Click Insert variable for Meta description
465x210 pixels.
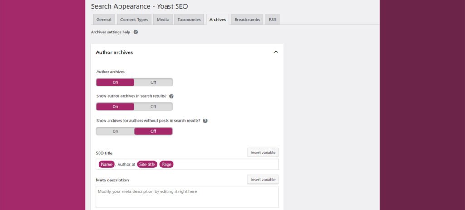pos(263,180)
